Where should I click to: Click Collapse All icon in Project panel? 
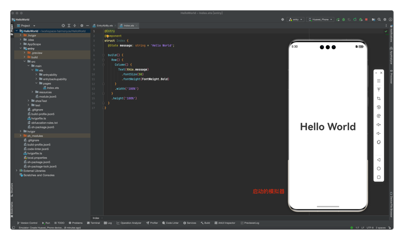75,26
